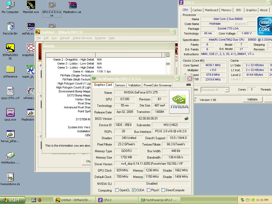
Task: Click the CPU-Z taskbar button
Action: (x=117, y=200)
